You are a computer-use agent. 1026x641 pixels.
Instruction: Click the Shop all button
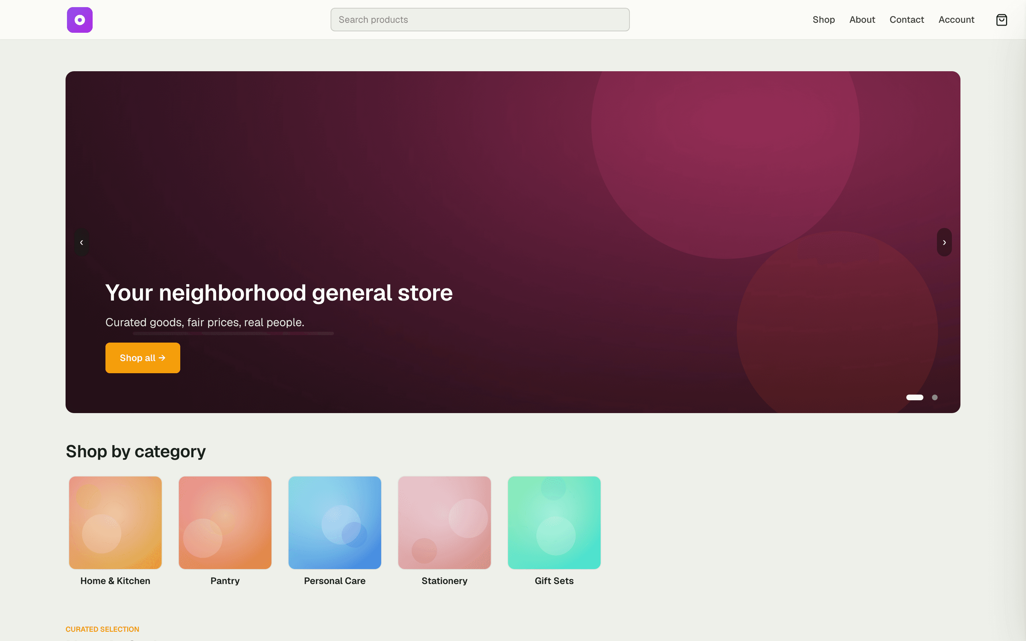pyautogui.click(x=142, y=358)
